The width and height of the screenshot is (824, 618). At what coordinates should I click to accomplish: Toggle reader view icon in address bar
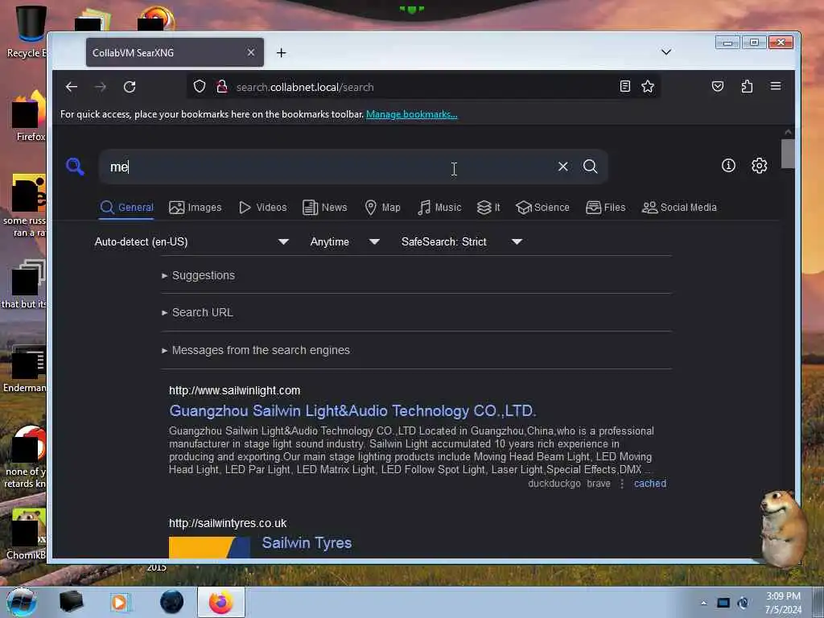[x=624, y=86]
